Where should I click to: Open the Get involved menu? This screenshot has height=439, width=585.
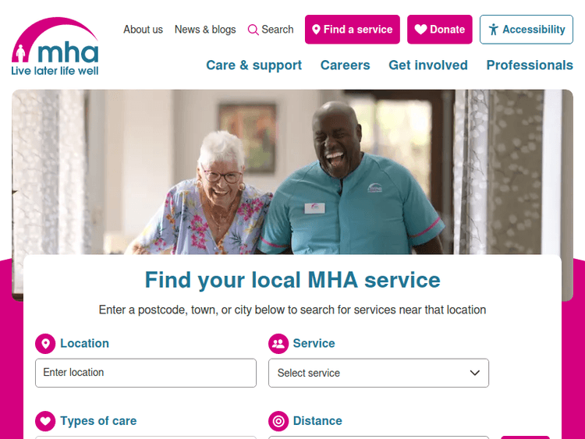tap(428, 65)
